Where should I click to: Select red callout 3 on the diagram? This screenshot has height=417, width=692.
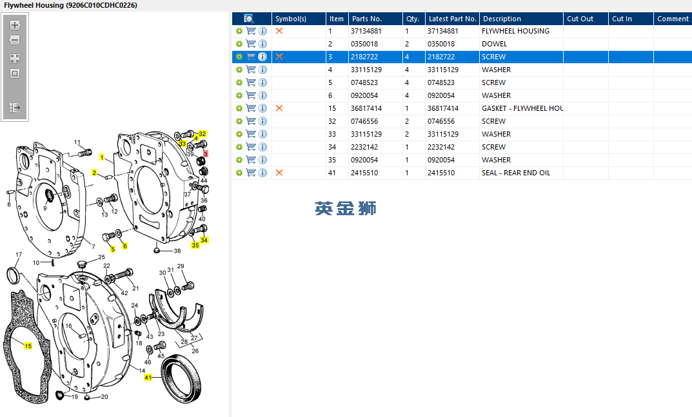tap(206, 153)
